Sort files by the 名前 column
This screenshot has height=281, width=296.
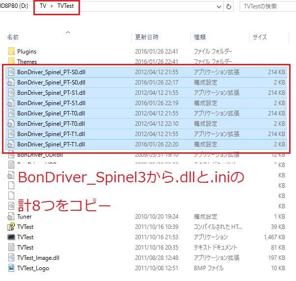(13, 37)
